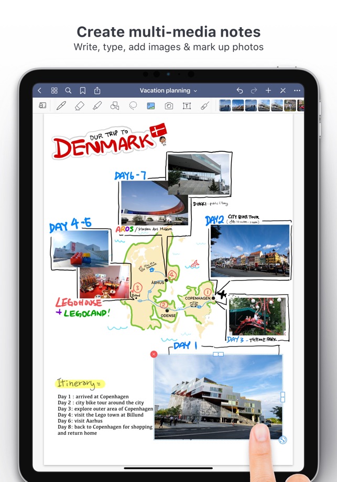Select the Highlighter tool
Image resolution: width=337 pixels, height=482 pixels.
click(97, 106)
